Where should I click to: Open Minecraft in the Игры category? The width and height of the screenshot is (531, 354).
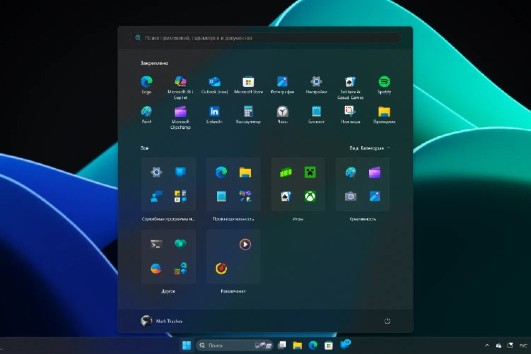[x=310, y=172]
